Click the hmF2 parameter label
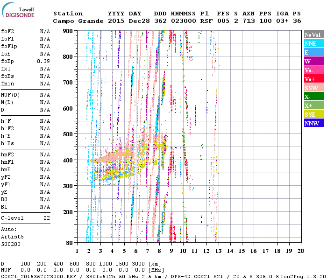Screen dimensions: 327x280 pyautogui.click(x=7, y=154)
